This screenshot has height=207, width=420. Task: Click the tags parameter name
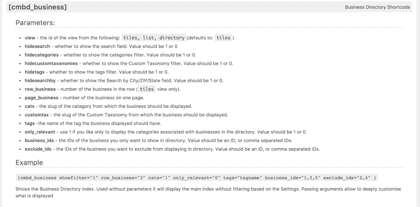click(x=30, y=123)
